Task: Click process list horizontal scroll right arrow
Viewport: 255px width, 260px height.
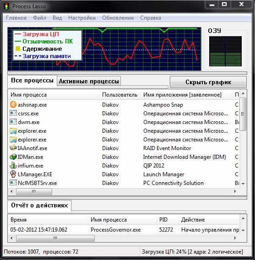Action: (235, 191)
